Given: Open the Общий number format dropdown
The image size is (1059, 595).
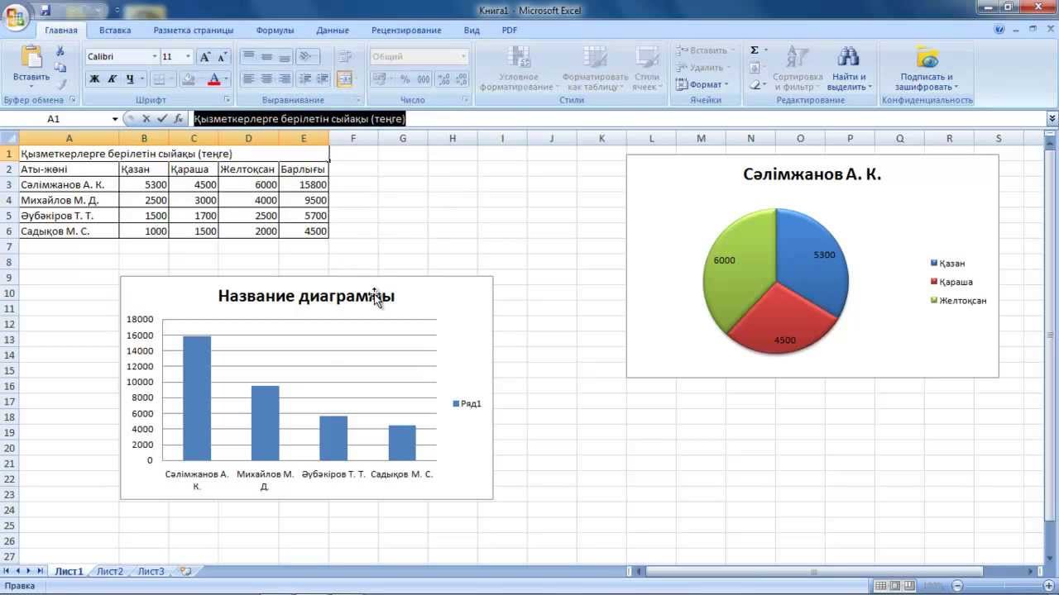Looking at the screenshot, I should click(462, 57).
